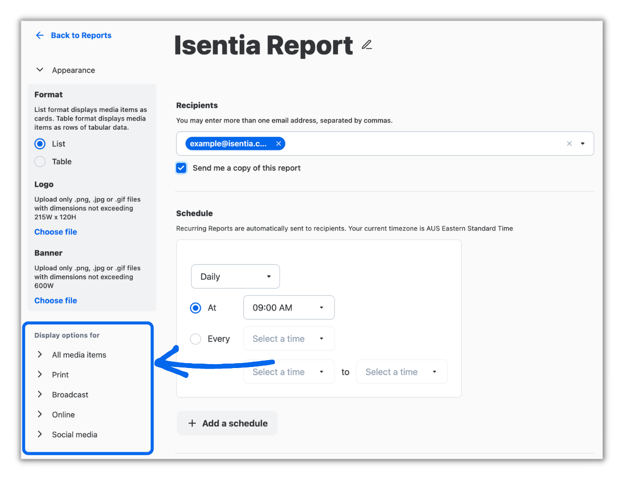The width and height of the screenshot is (628, 479).
Task: Open the Back to Reports link
Action: (x=81, y=35)
